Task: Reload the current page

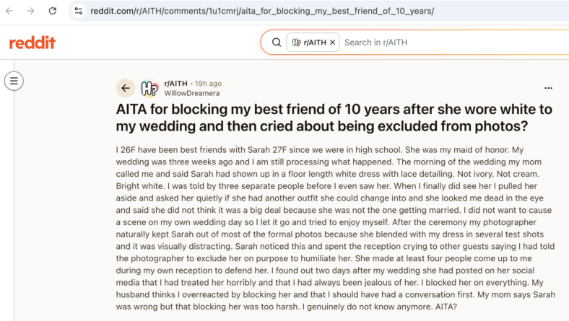Action: (53, 11)
